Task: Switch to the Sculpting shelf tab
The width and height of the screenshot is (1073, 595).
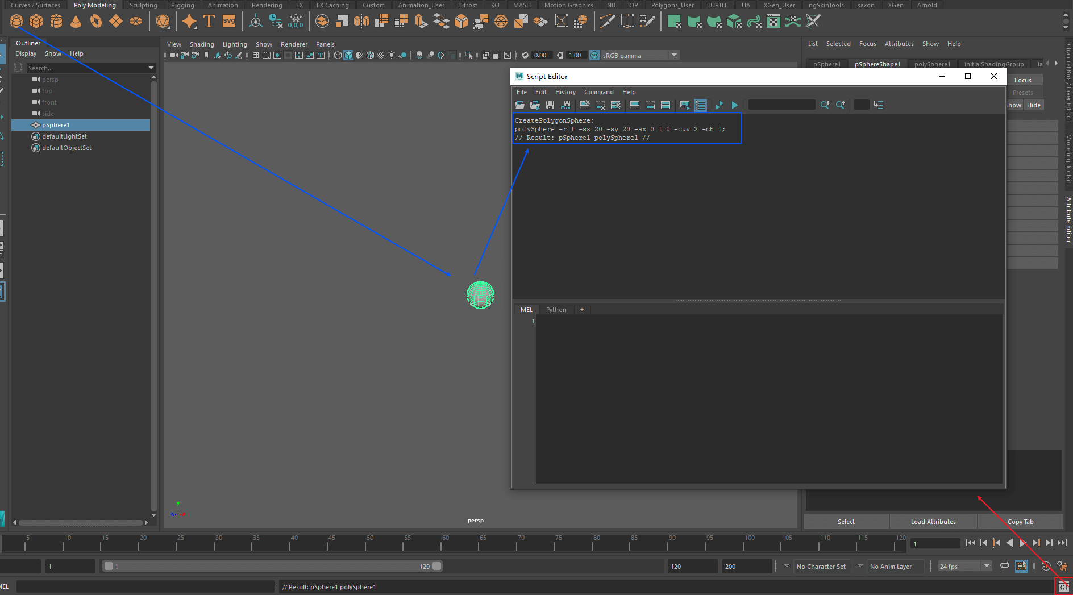Action: click(x=143, y=5)
